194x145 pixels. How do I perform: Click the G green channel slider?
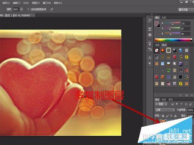172,28
